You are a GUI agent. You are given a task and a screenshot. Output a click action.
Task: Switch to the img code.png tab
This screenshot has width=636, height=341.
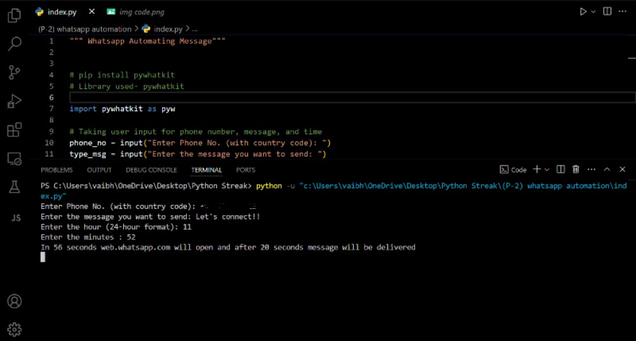pos(135,12)
